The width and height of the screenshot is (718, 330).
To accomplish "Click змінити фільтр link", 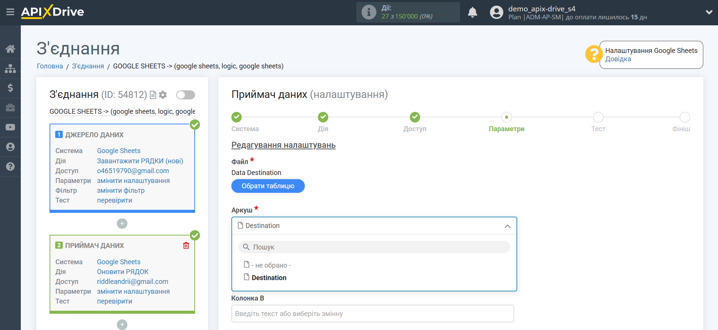I will [x=121, y=191].
